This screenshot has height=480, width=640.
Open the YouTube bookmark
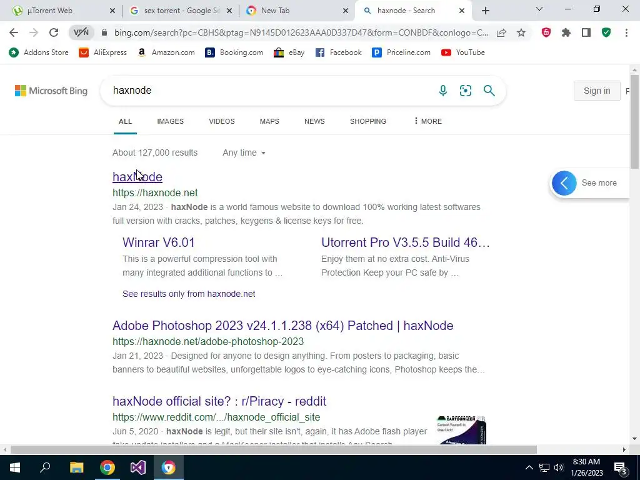point(463,52)
